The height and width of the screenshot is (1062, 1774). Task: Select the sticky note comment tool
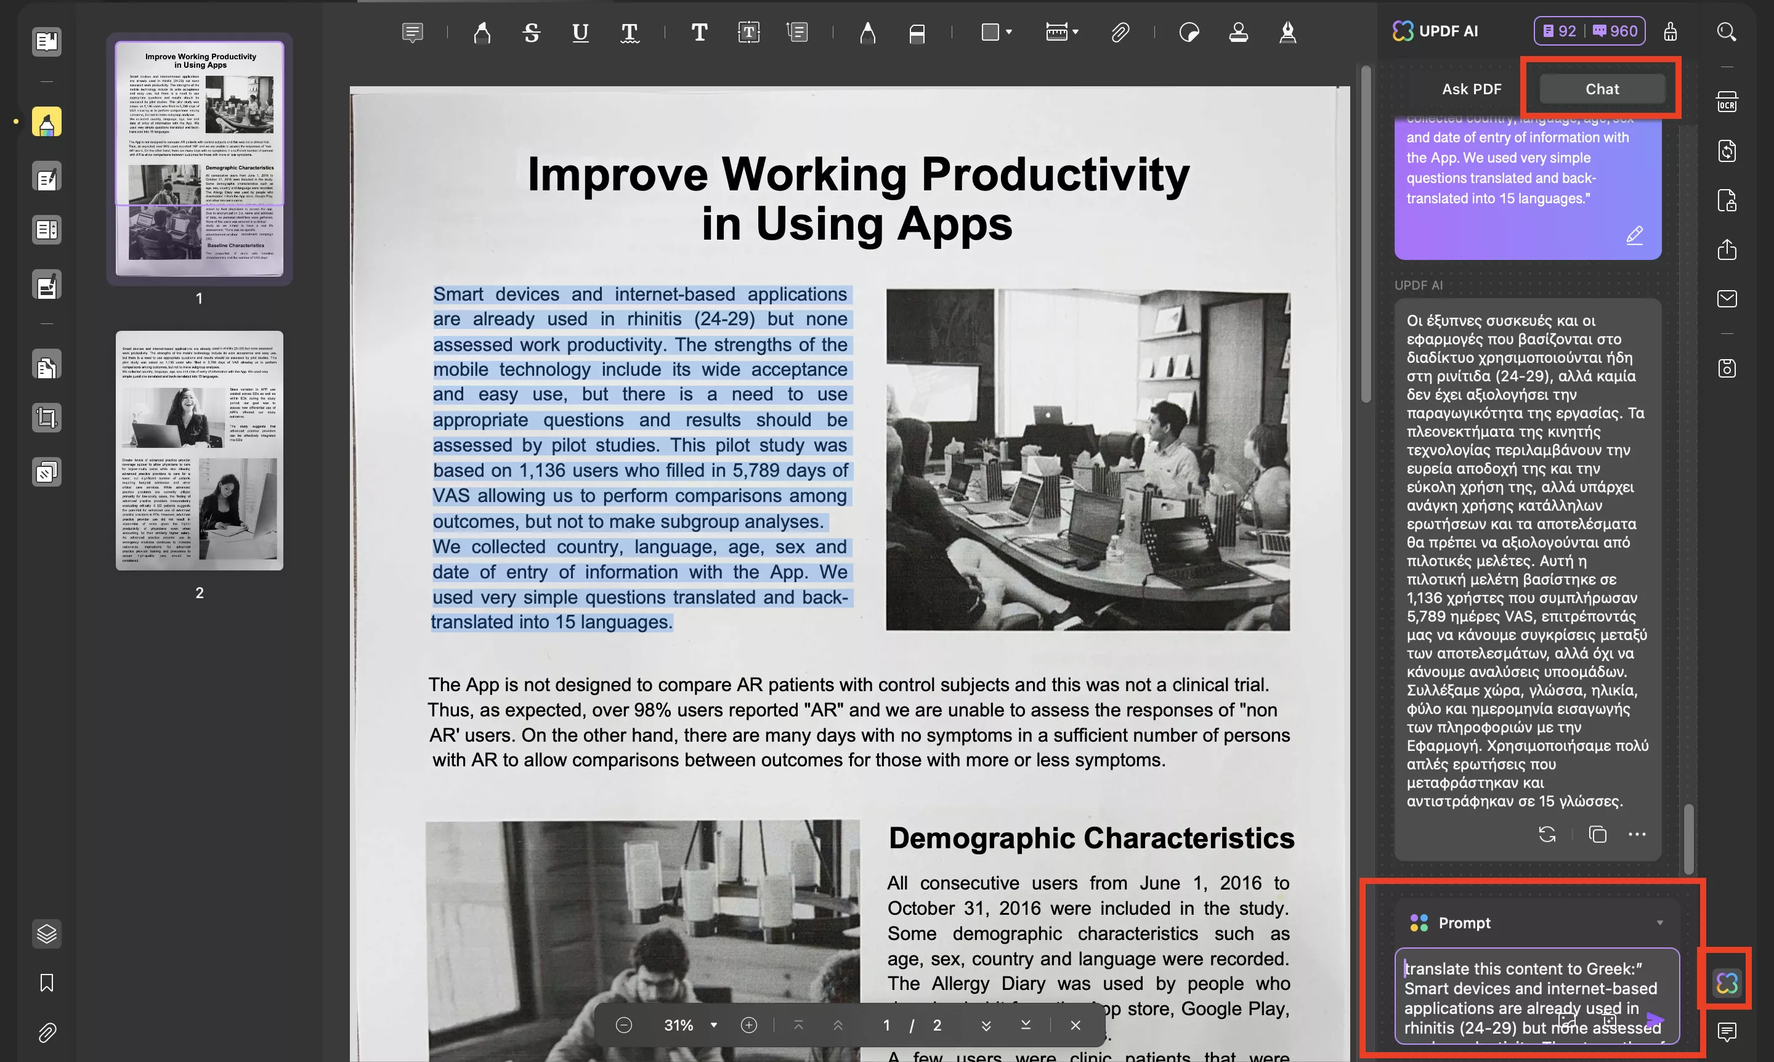pos(413,32)
